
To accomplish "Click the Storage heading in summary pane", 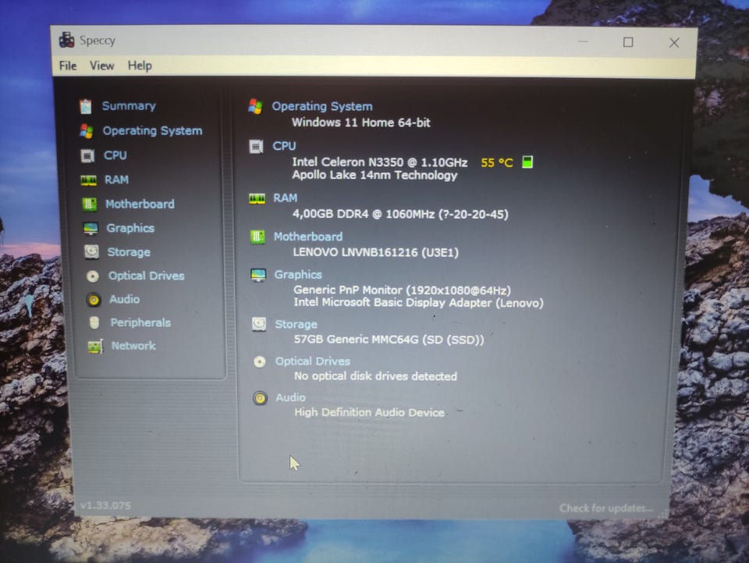I will coord(296,324).
